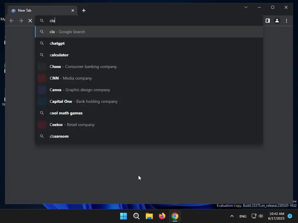Close the New Tab tab

coord(73,10)
